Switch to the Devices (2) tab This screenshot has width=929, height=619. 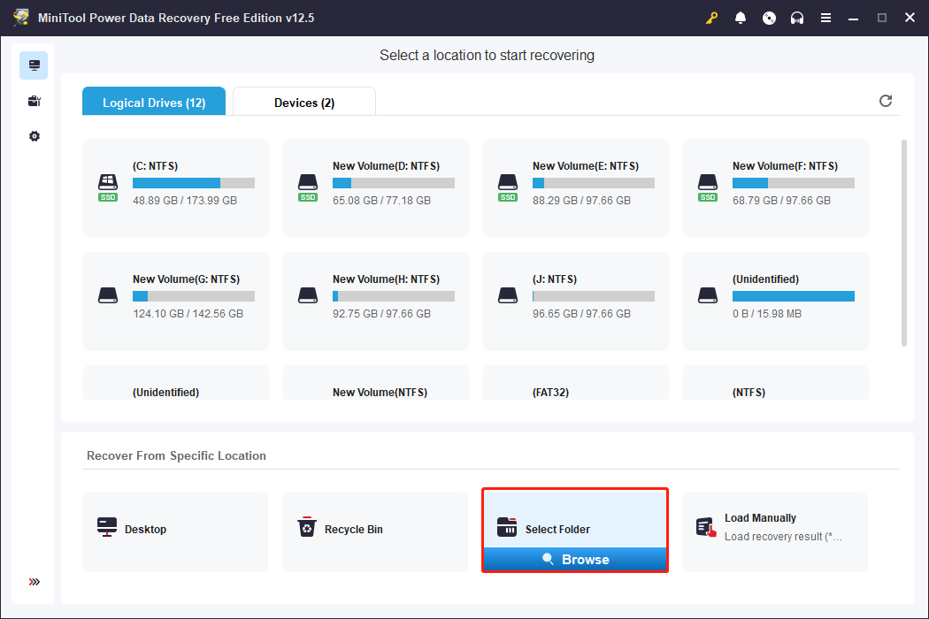(x=304, y=103)
